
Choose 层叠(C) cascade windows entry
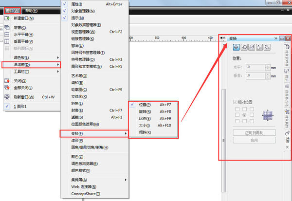(32, 28)
